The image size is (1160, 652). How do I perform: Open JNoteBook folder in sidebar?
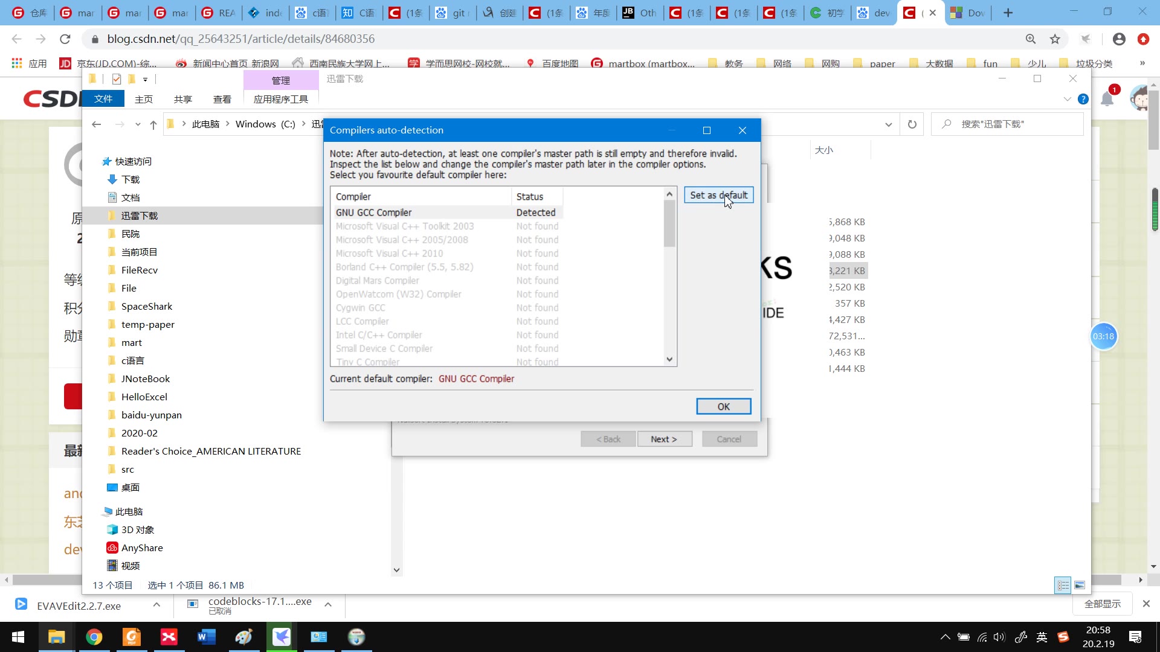pos(139,379)
